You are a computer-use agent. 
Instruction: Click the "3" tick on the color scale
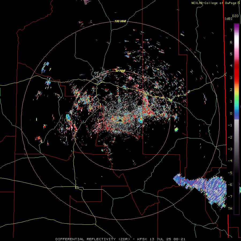pyautogui.click(x=231, y=78)
